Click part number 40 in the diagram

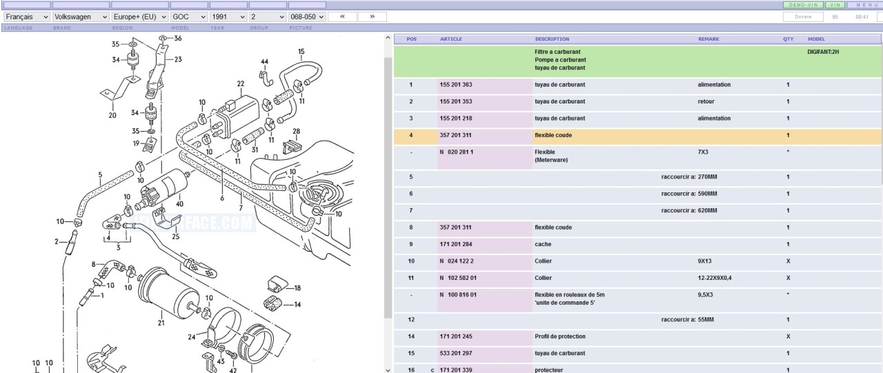179,204
